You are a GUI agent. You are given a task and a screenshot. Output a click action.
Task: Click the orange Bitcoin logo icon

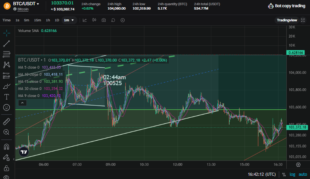pyautogui.click(x=7, y=6)
